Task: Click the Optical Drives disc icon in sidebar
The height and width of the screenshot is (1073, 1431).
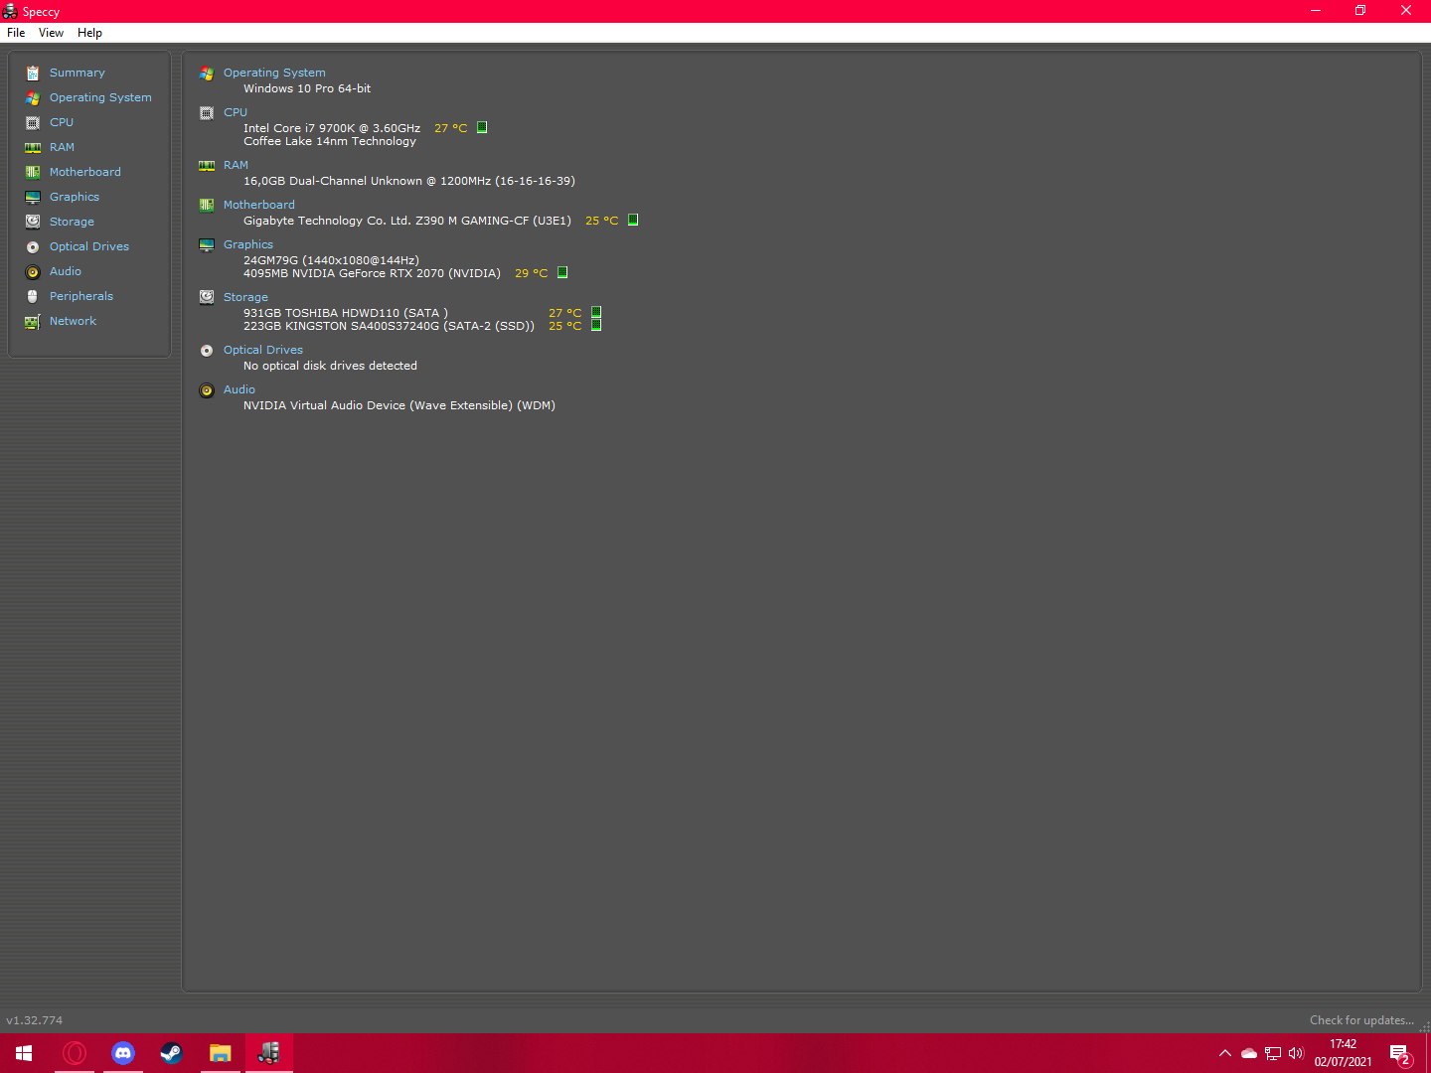Action: [33, 246]
